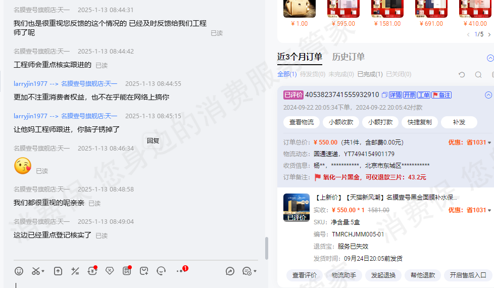Screen dimensions: 494x288
Task: Click the message input field
Action: click(135, 284)
